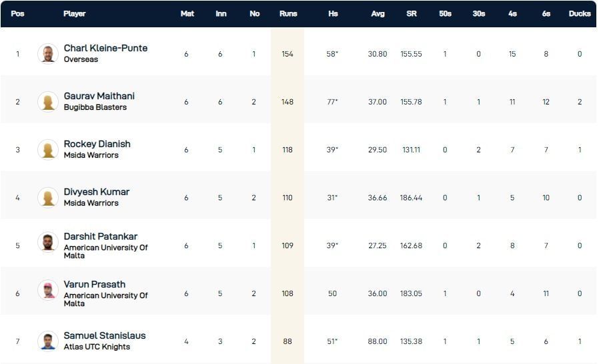
Task: Sort by 6s column header
Action: pyautogui.click(x=546, y=13)
